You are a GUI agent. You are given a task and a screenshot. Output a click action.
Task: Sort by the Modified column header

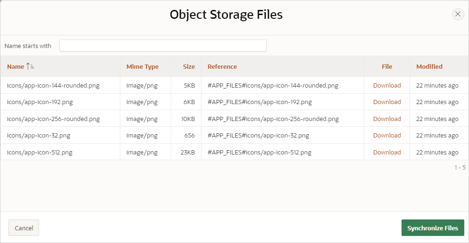coord(429,66)
